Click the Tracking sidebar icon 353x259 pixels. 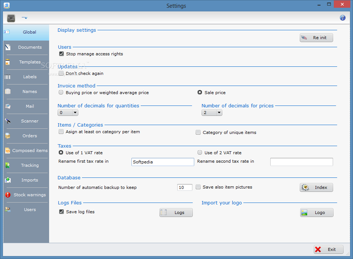point(8,165)
